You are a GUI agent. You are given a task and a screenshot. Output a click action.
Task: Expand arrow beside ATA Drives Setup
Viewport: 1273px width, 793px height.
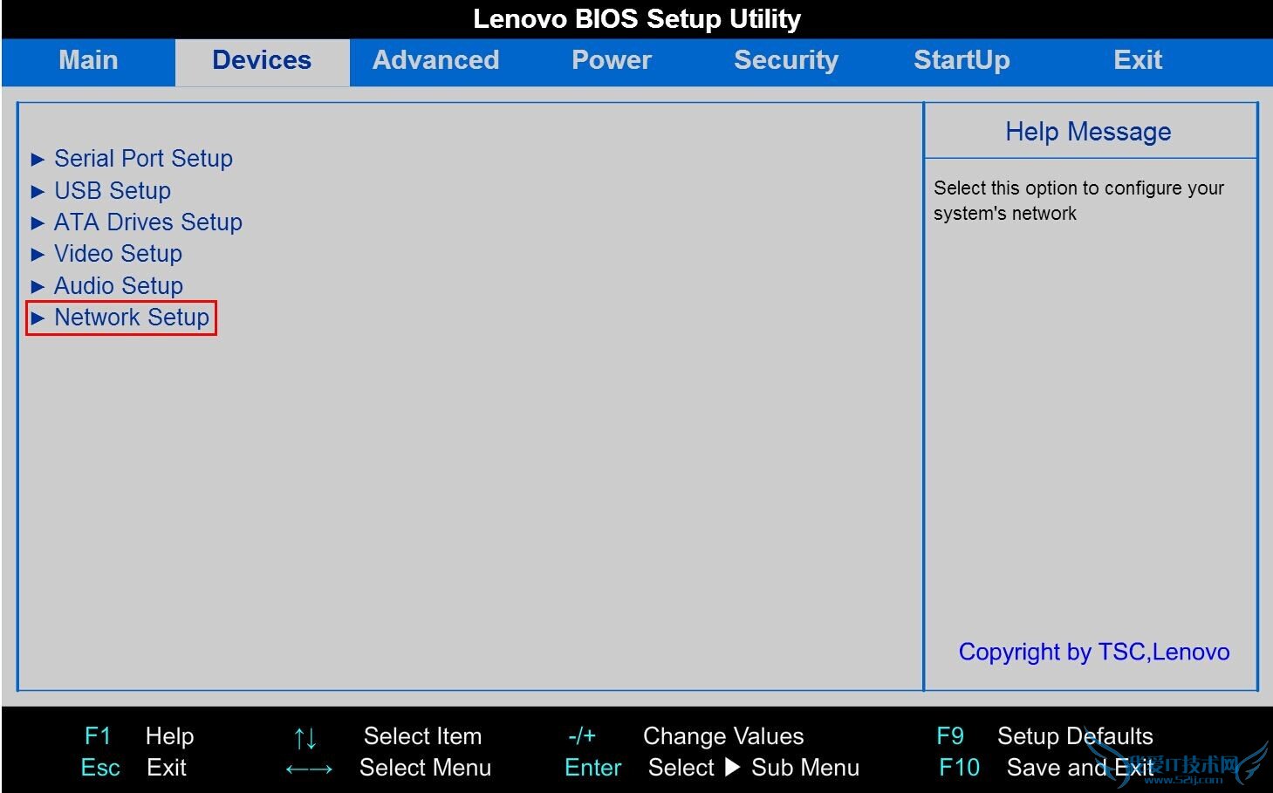point(38,222)
